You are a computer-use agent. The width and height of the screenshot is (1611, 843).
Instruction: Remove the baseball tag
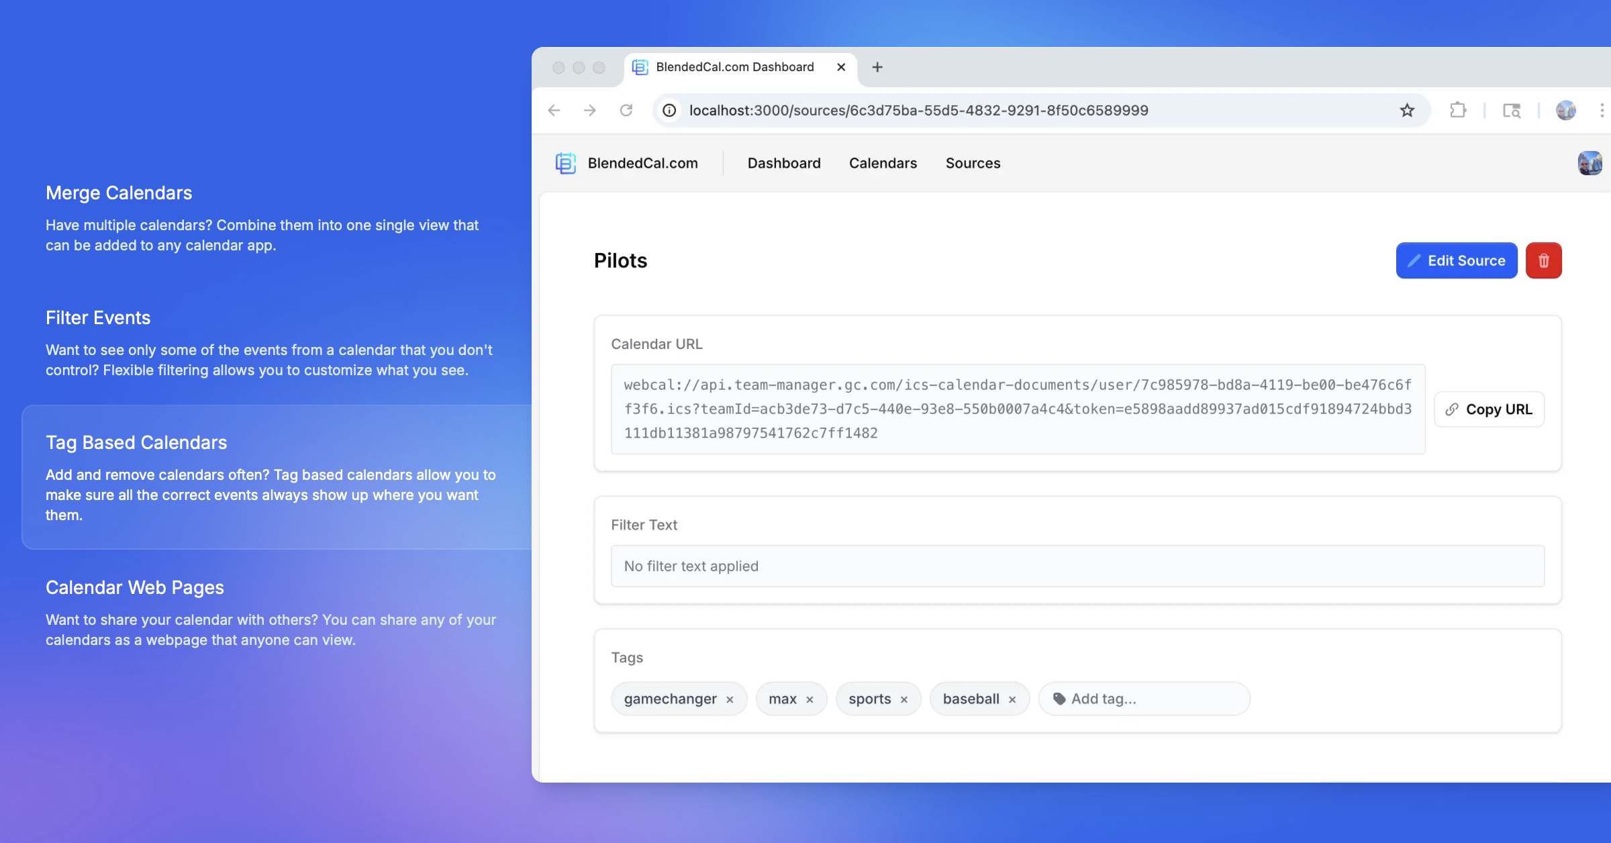pyautogui.click(x=1012, y=699)
